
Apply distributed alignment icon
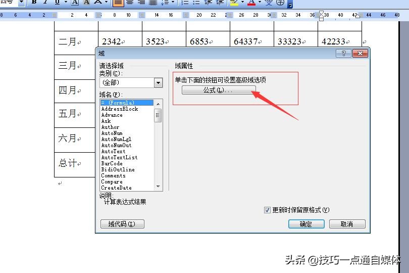click(153, 2)
